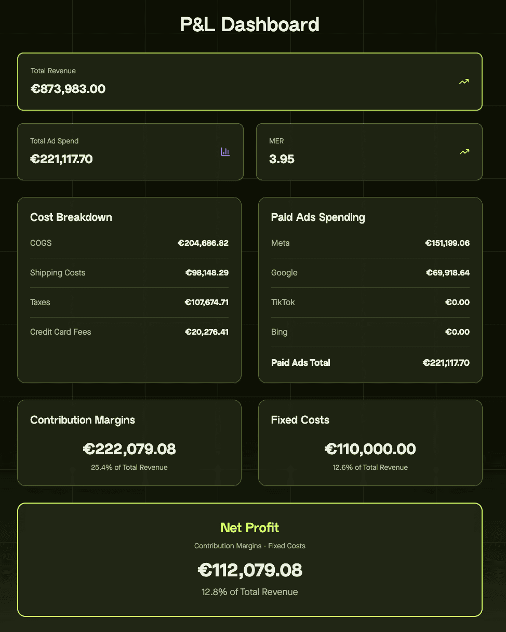Click the trending-up icon in Total Revenue card
The height and width of the screenshot is (632, 506).
coord(464,82)
